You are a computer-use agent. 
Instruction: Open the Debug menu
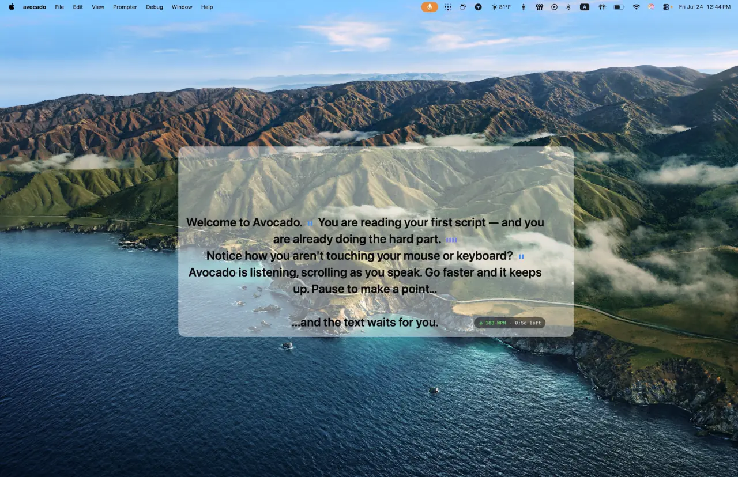point(155,7)
